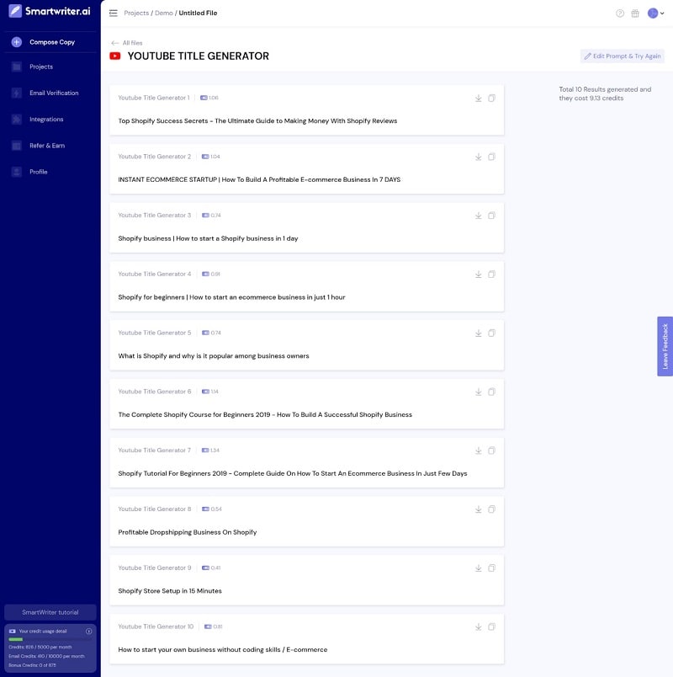Click the Smartwriter.ai logo

click(50, 11)
